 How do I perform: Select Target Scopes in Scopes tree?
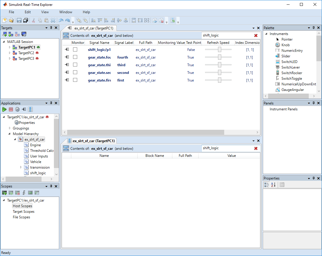[x=24, y=212]
